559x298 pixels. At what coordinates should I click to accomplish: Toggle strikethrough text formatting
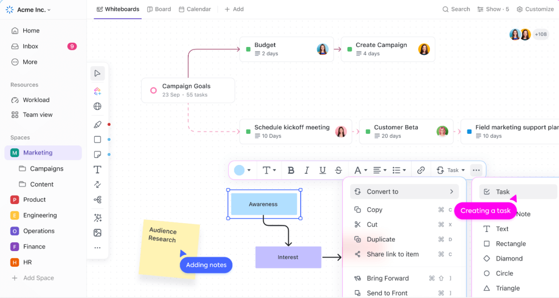339,170
